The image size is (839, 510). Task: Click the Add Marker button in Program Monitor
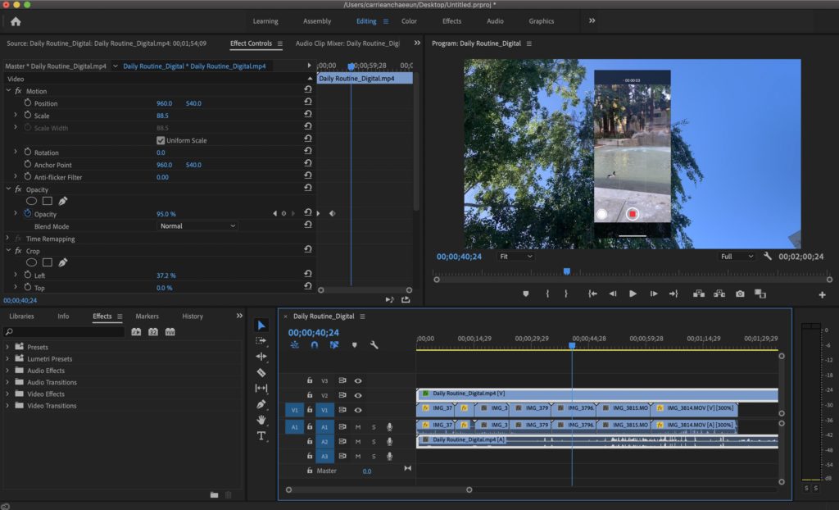[526, 294]
